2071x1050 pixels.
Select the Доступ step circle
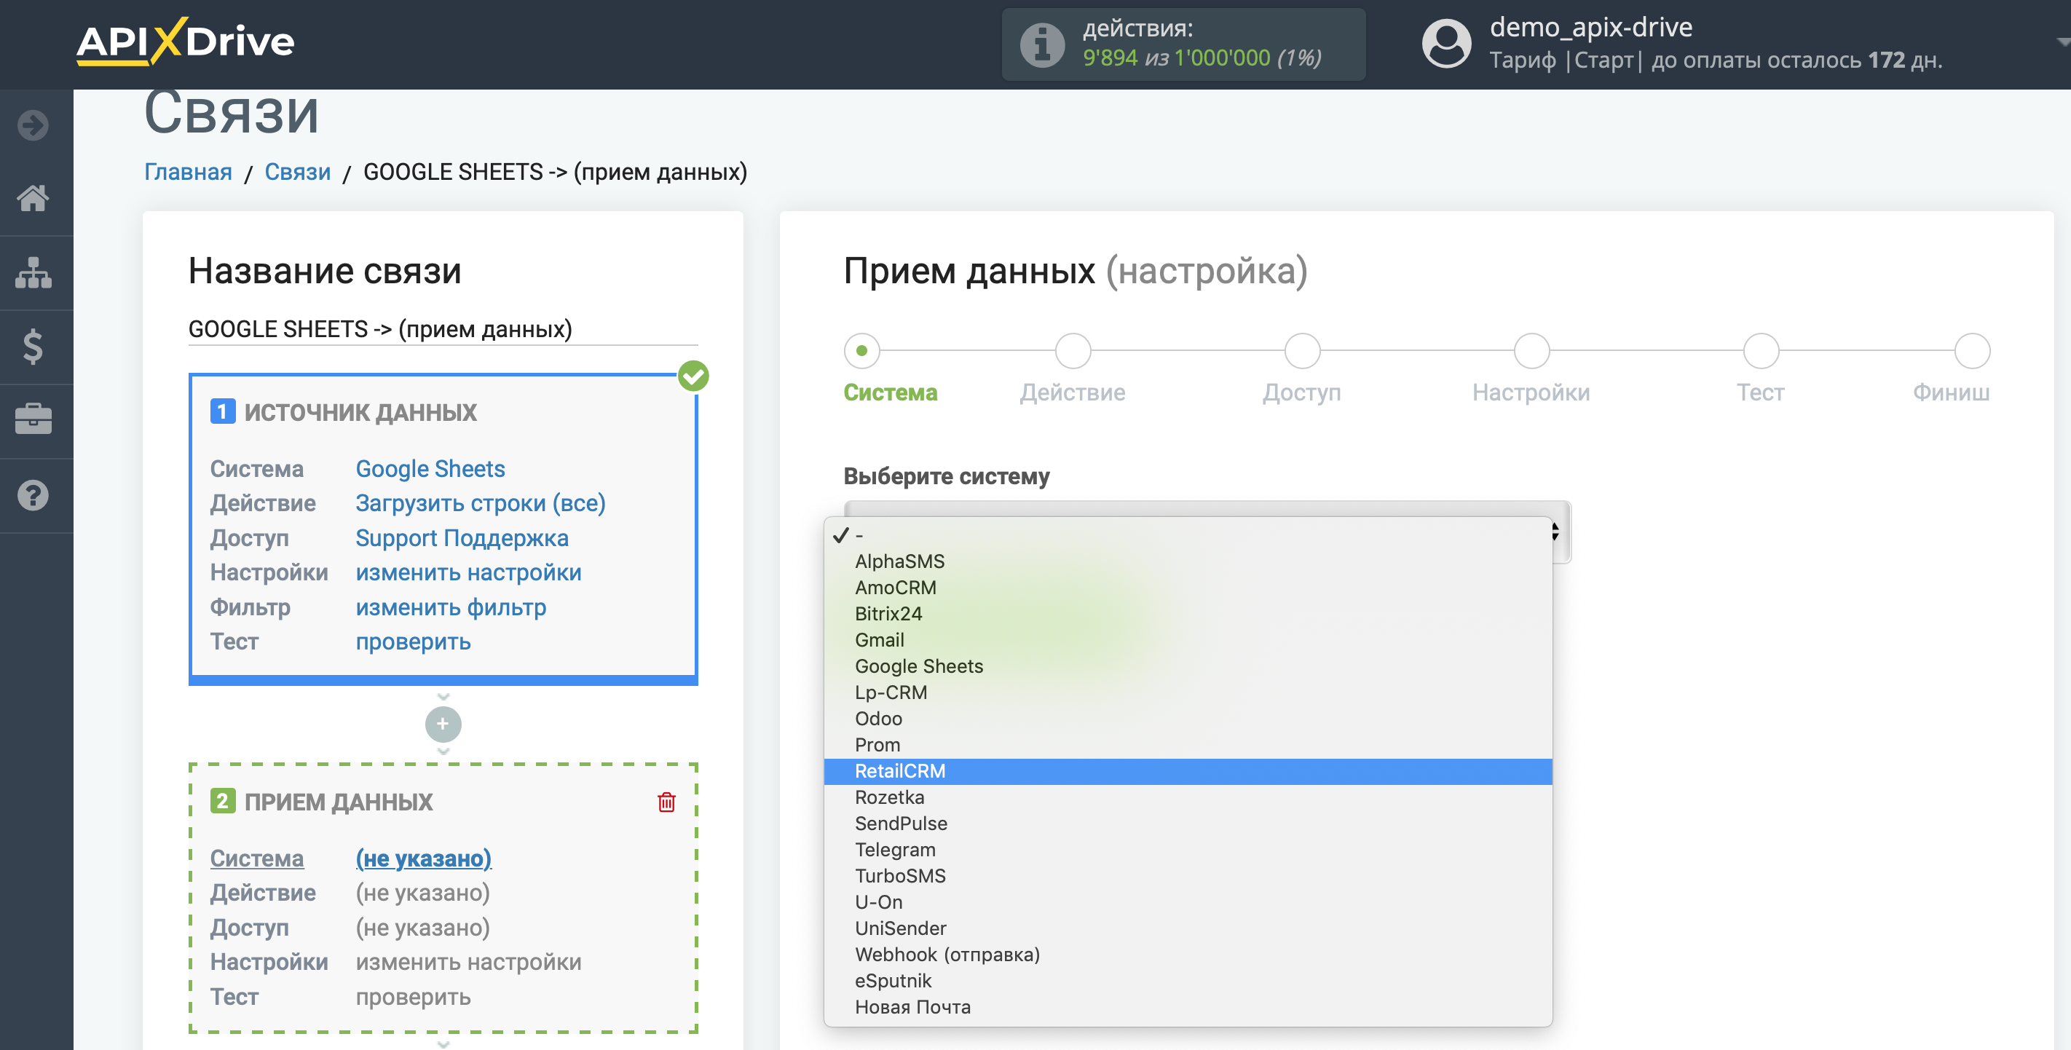pos(1301,350)
